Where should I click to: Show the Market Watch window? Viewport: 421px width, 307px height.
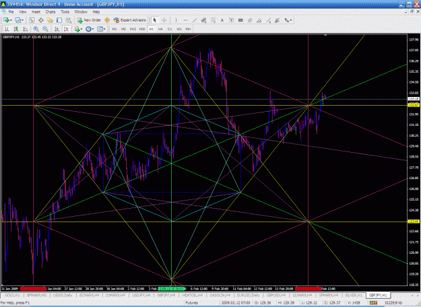tap(32, 20)
